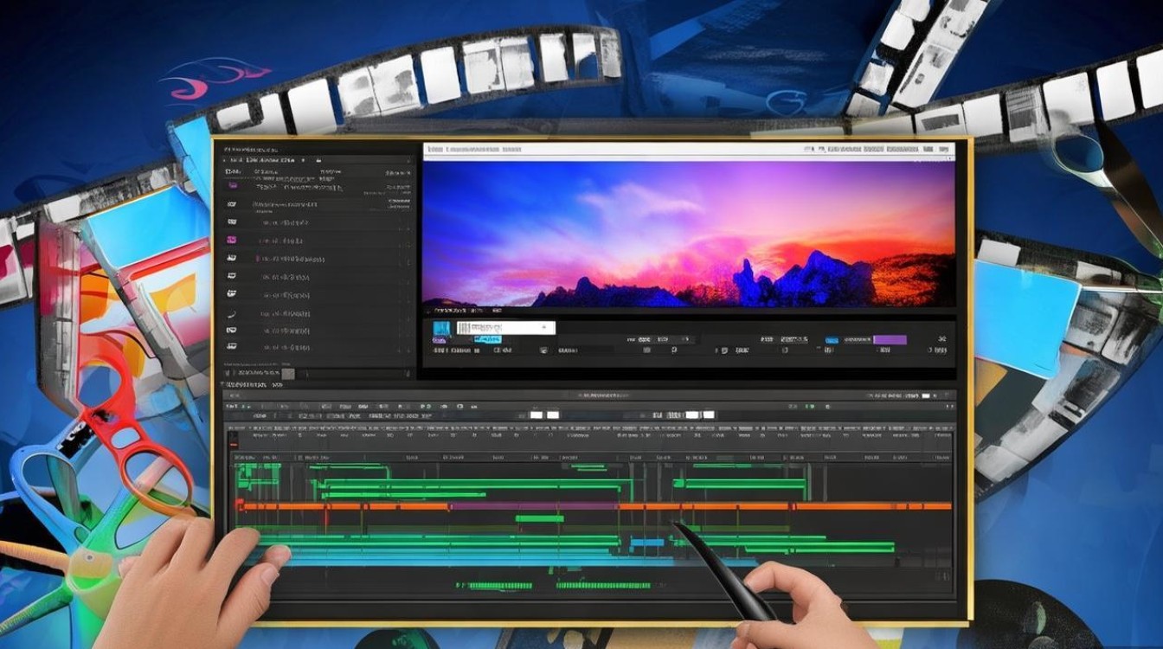
Task: Select the last row in project panel list
Action: pyautogui.click(x=316, y=347)
